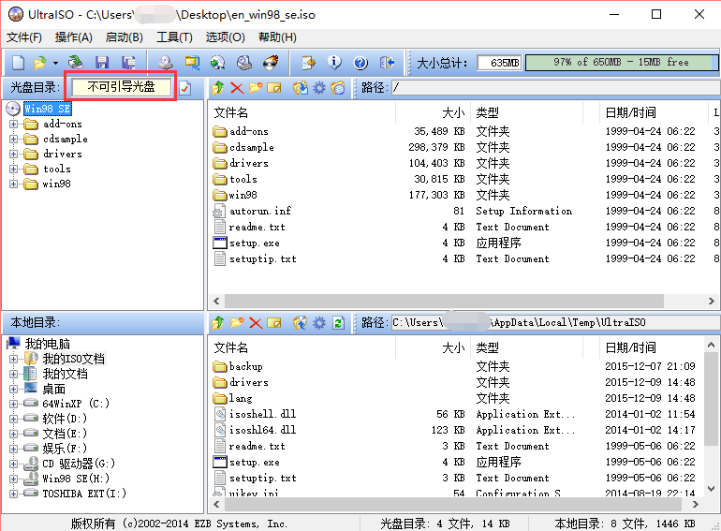Click the Open file folder icon
Viewport: 721px width, 531px height.
pos(40,63)
